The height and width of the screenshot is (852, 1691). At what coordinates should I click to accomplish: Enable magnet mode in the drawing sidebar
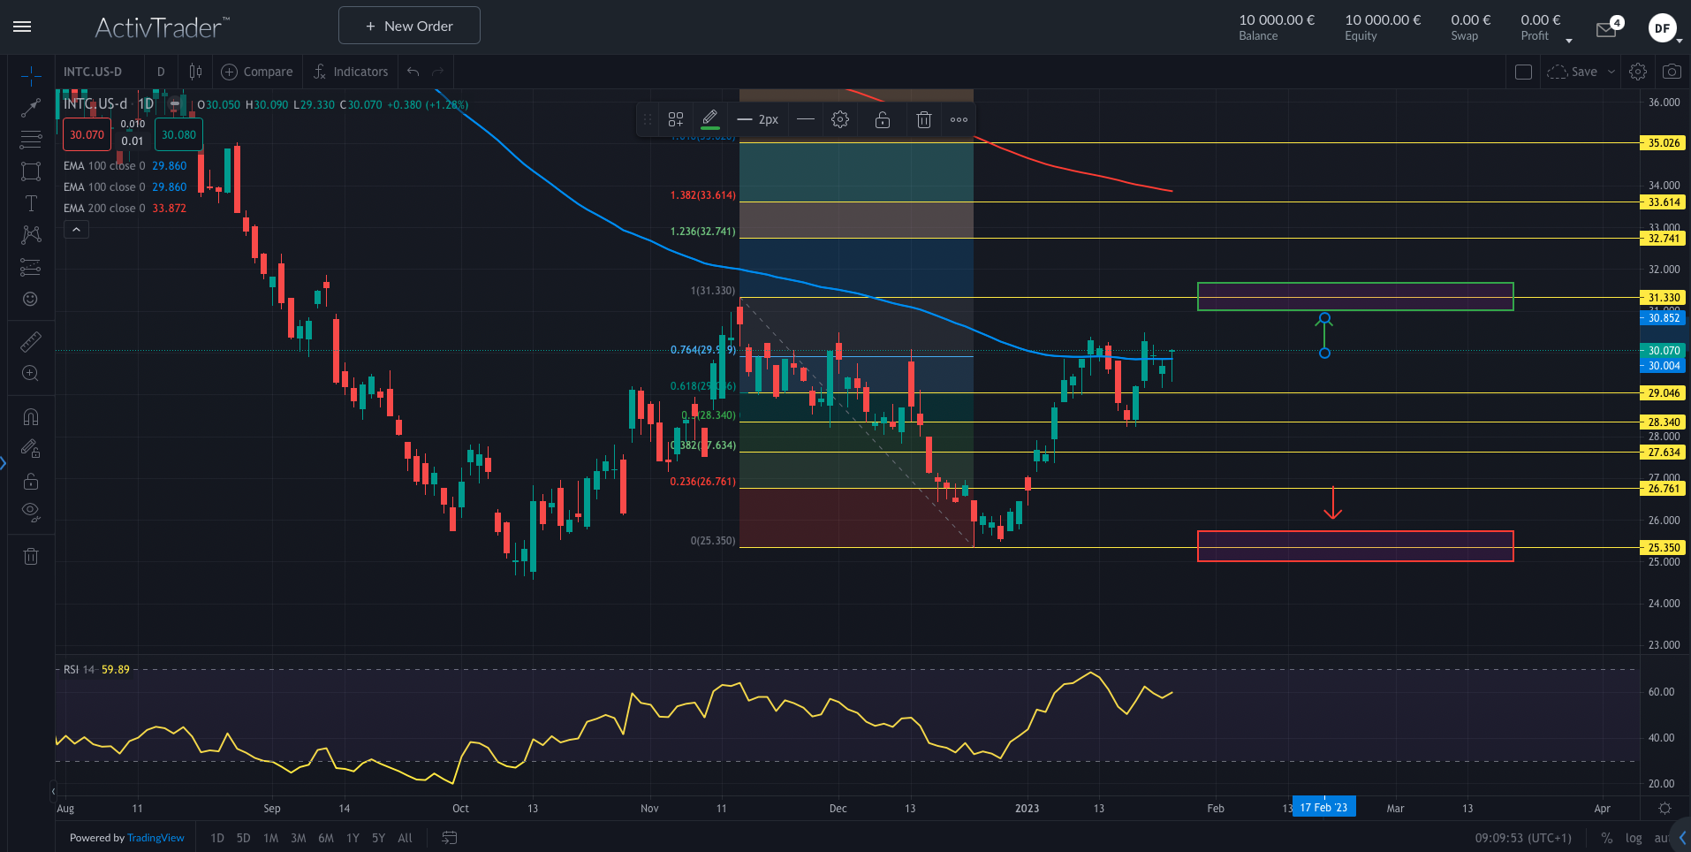tap(30, 416)
